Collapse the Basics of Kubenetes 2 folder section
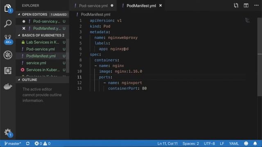Viewport: 262px width, 147px height. [x=41, y=36]
